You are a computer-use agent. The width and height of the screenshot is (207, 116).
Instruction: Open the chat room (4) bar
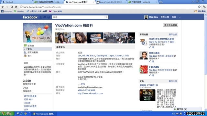click(x=188, y=109)
